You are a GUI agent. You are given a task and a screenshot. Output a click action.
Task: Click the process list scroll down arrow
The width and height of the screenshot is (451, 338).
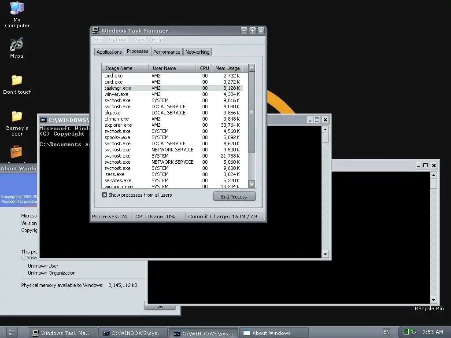pos(251,184)
